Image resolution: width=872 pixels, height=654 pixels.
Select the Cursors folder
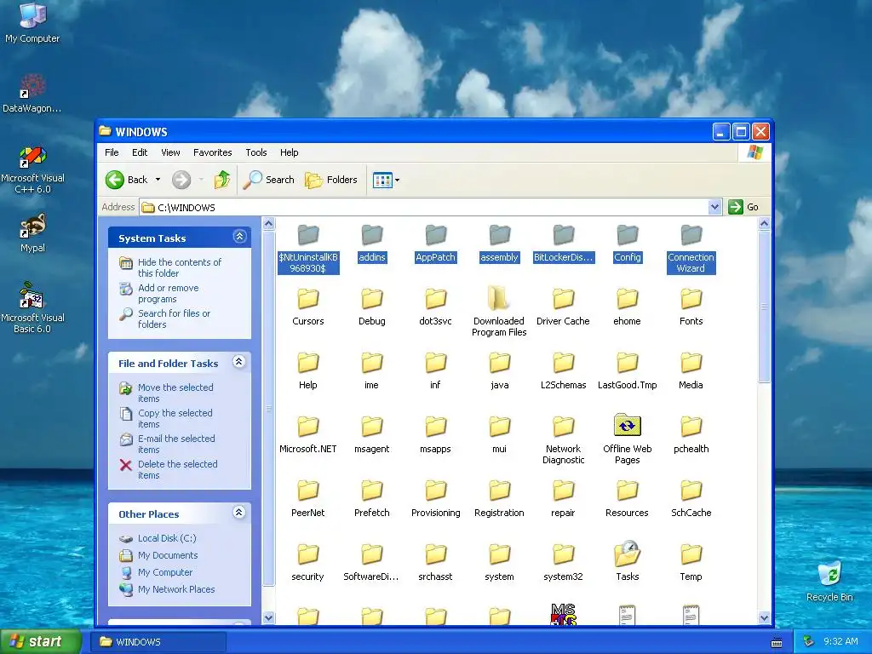pyautogui.click(x=307, y=307)
